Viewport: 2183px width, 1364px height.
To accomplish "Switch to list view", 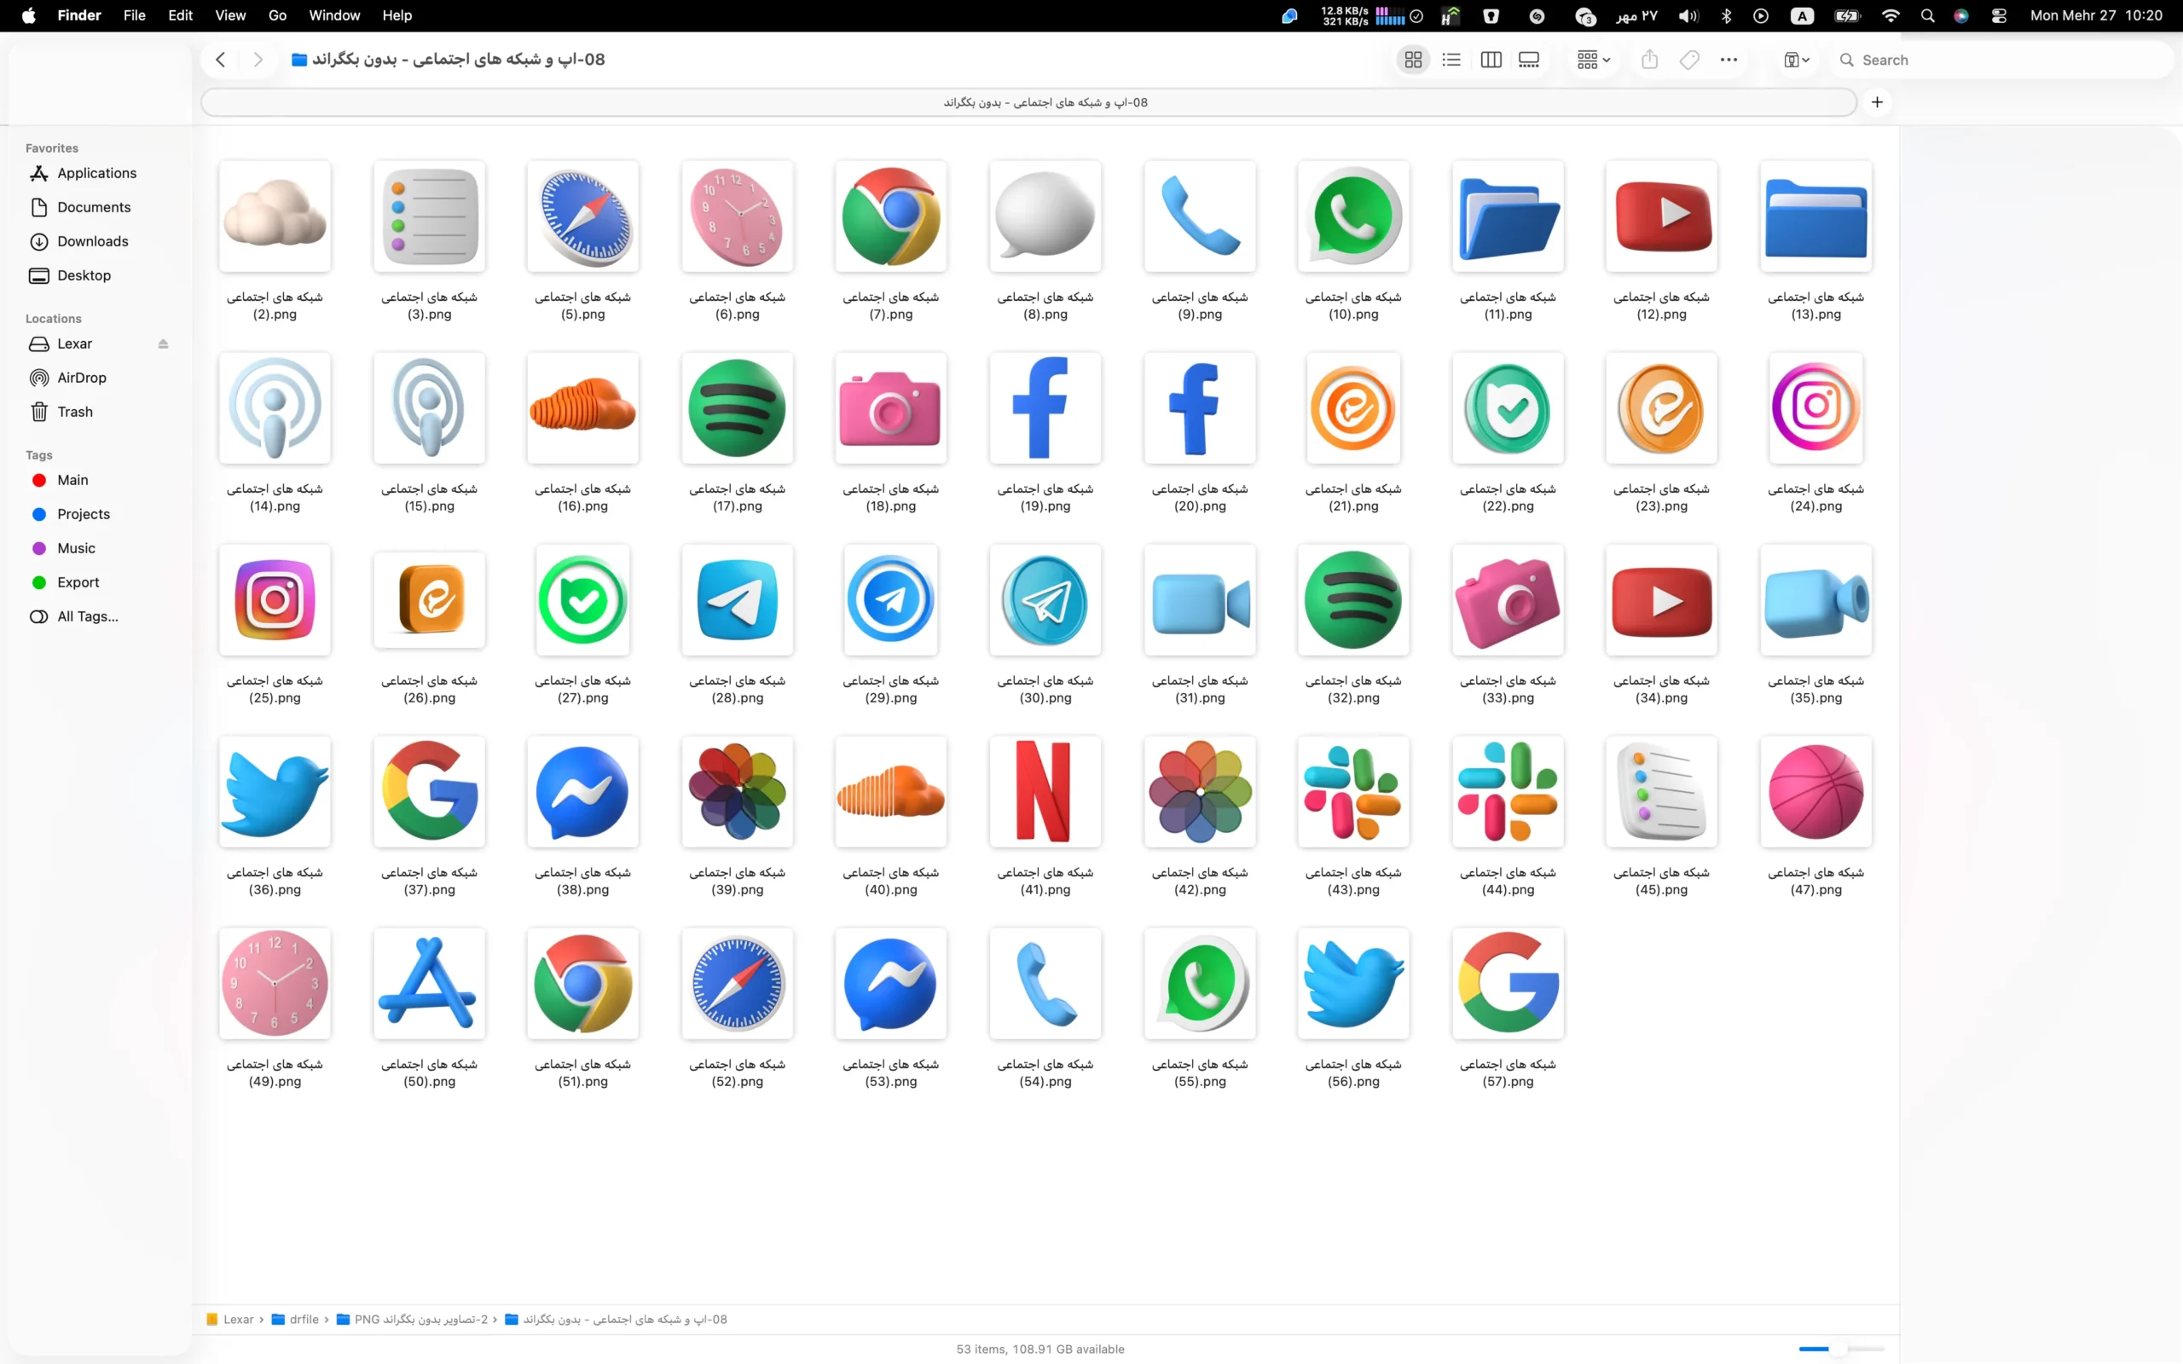I will tap(1451, 60).
